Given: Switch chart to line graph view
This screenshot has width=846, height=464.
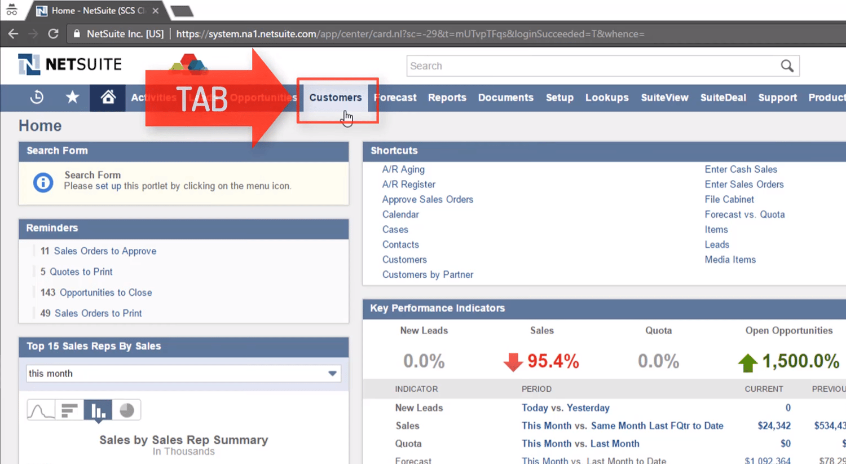Looking at the screenshot, I should click(x=40, y=410).
